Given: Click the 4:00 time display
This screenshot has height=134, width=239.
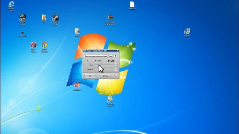Looking at the screenshot, I should coord(111,61).
